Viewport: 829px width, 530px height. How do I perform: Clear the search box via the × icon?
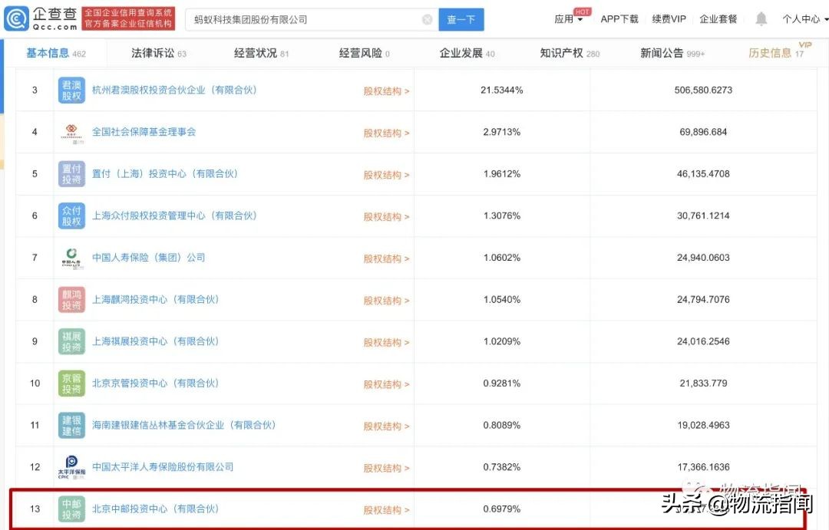428,18
